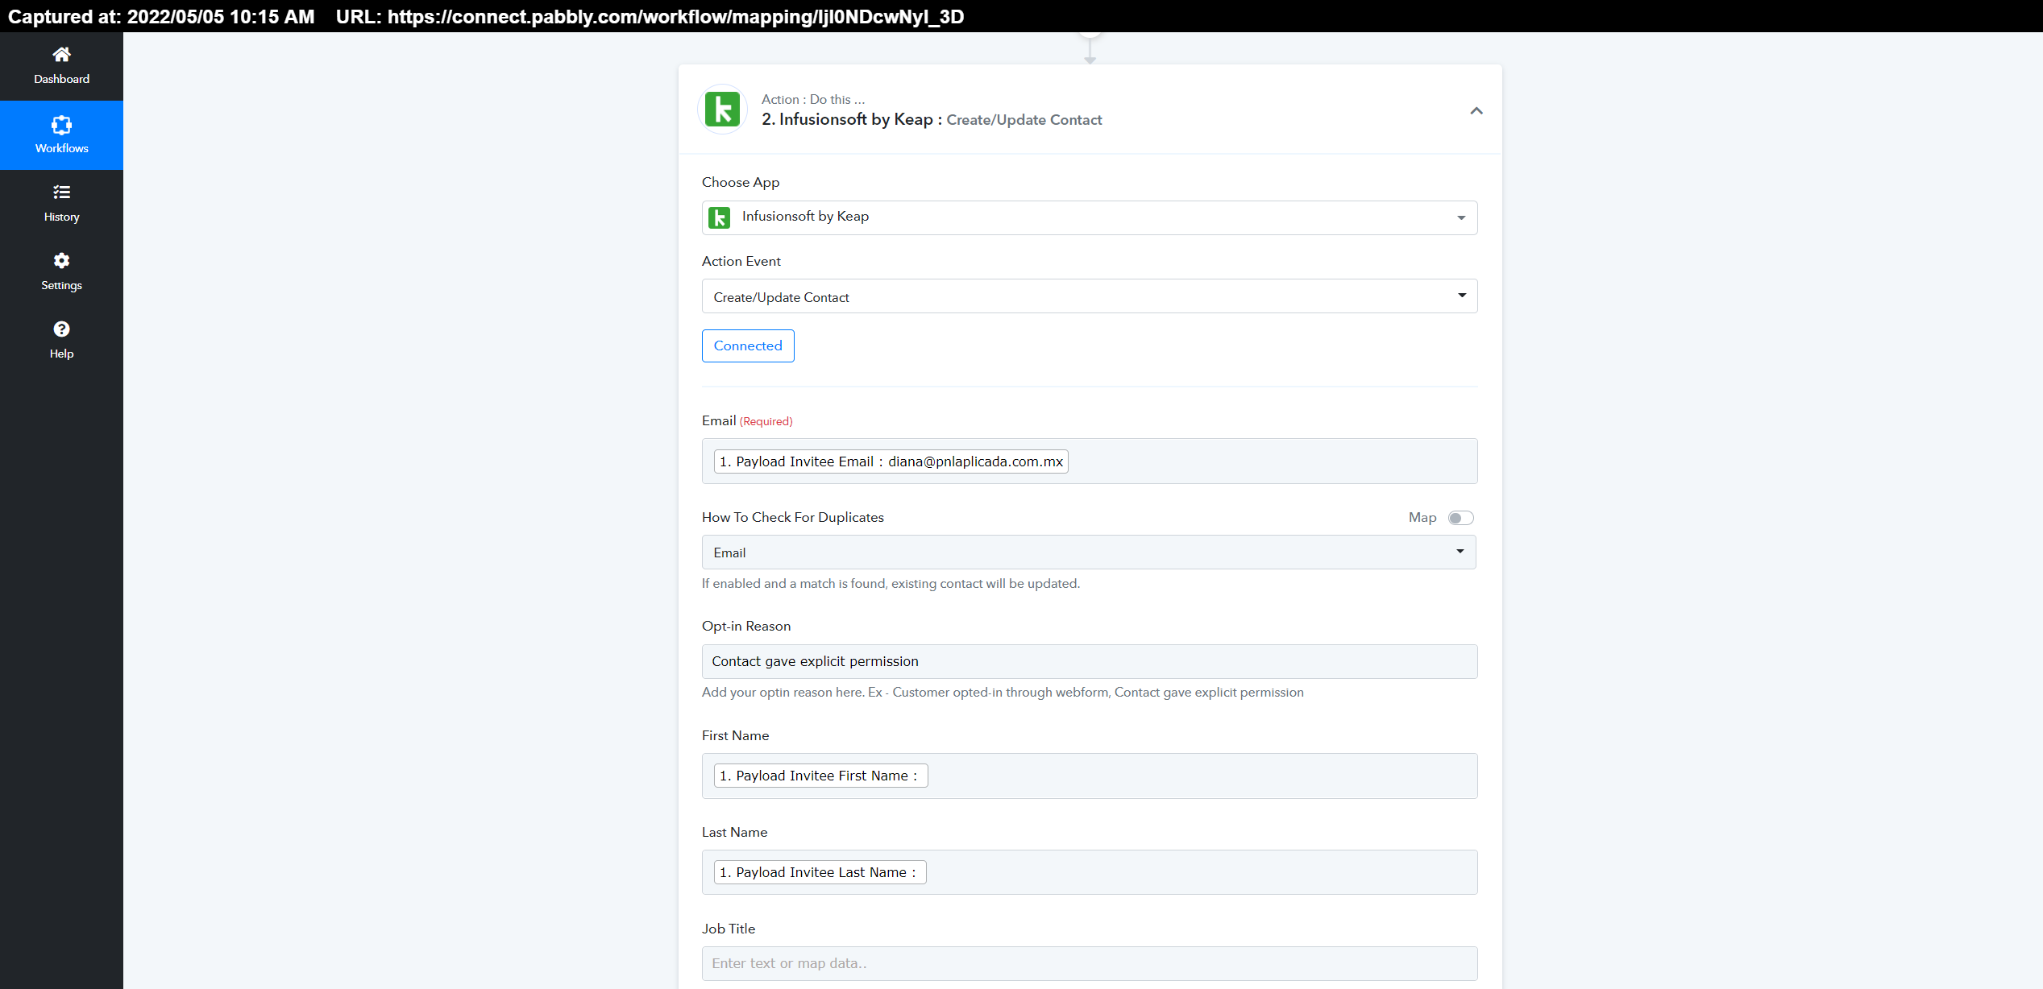Open How To Check For Duplicates dropdown

click(x=1089, y=552)
